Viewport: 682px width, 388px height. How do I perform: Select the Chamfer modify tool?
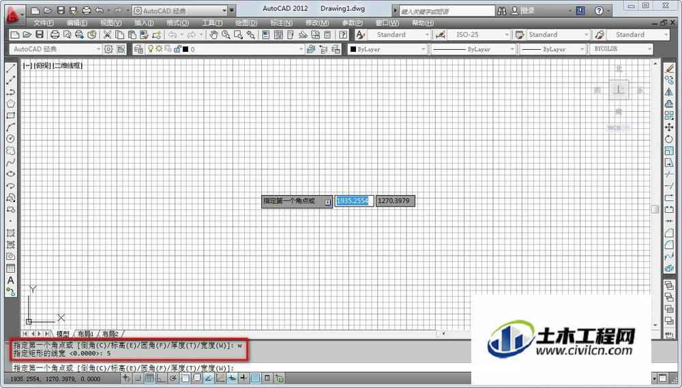coord(670,233)
